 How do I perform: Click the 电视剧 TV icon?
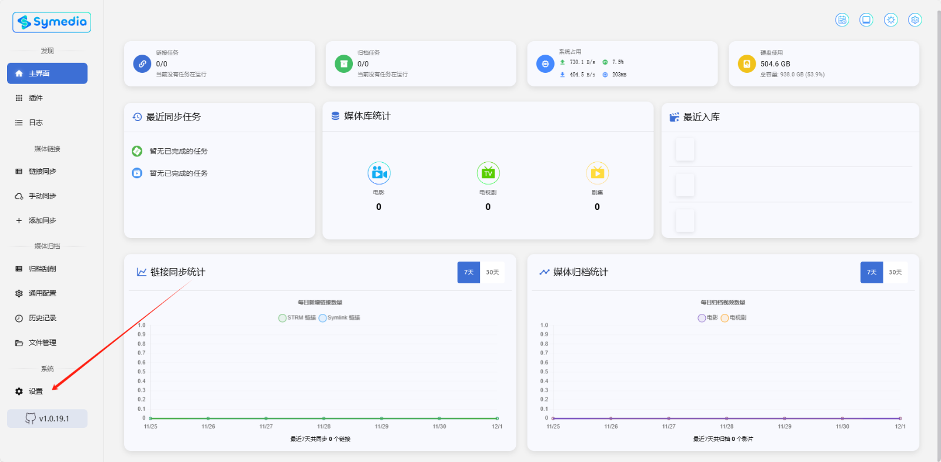tap(488, 173)
